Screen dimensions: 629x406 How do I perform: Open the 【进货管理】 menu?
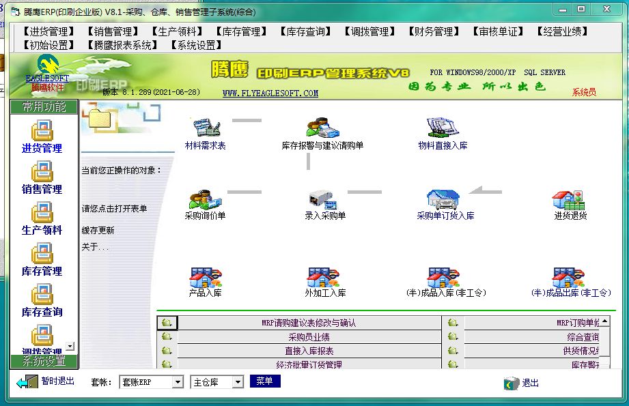point(49,31)
